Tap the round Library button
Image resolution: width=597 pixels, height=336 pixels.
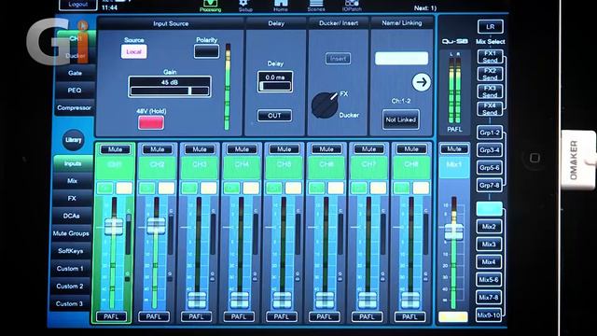coord(73,140)
